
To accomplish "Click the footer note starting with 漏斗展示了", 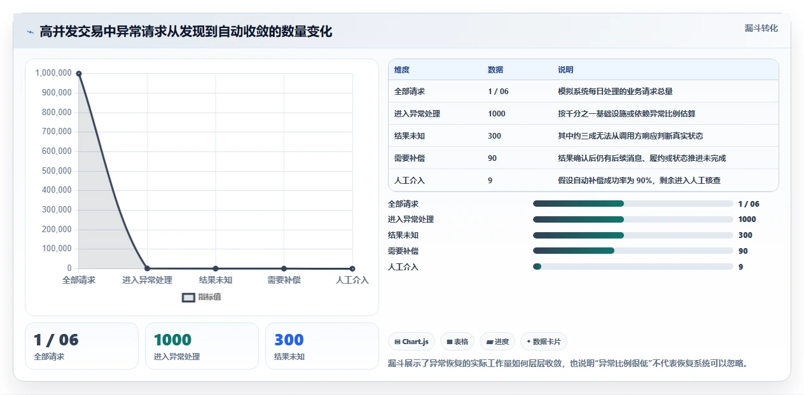I will (569, 364).
